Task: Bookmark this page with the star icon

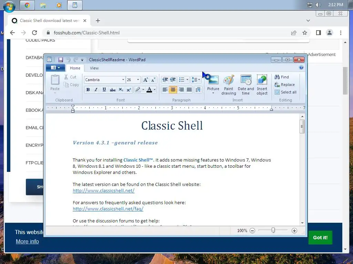Action: (x=305, y=33)
